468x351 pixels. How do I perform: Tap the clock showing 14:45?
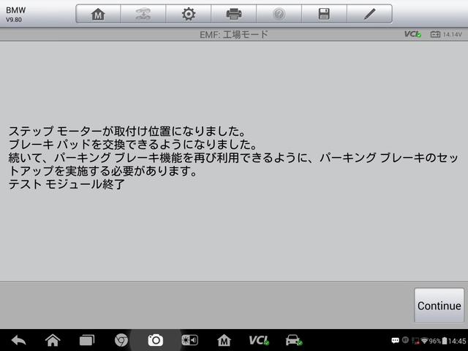[x=456, y=341]
